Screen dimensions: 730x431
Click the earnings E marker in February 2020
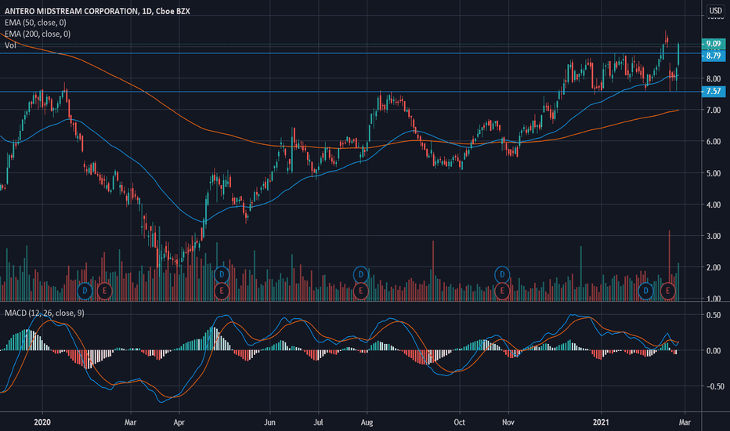tap(104, 291)
